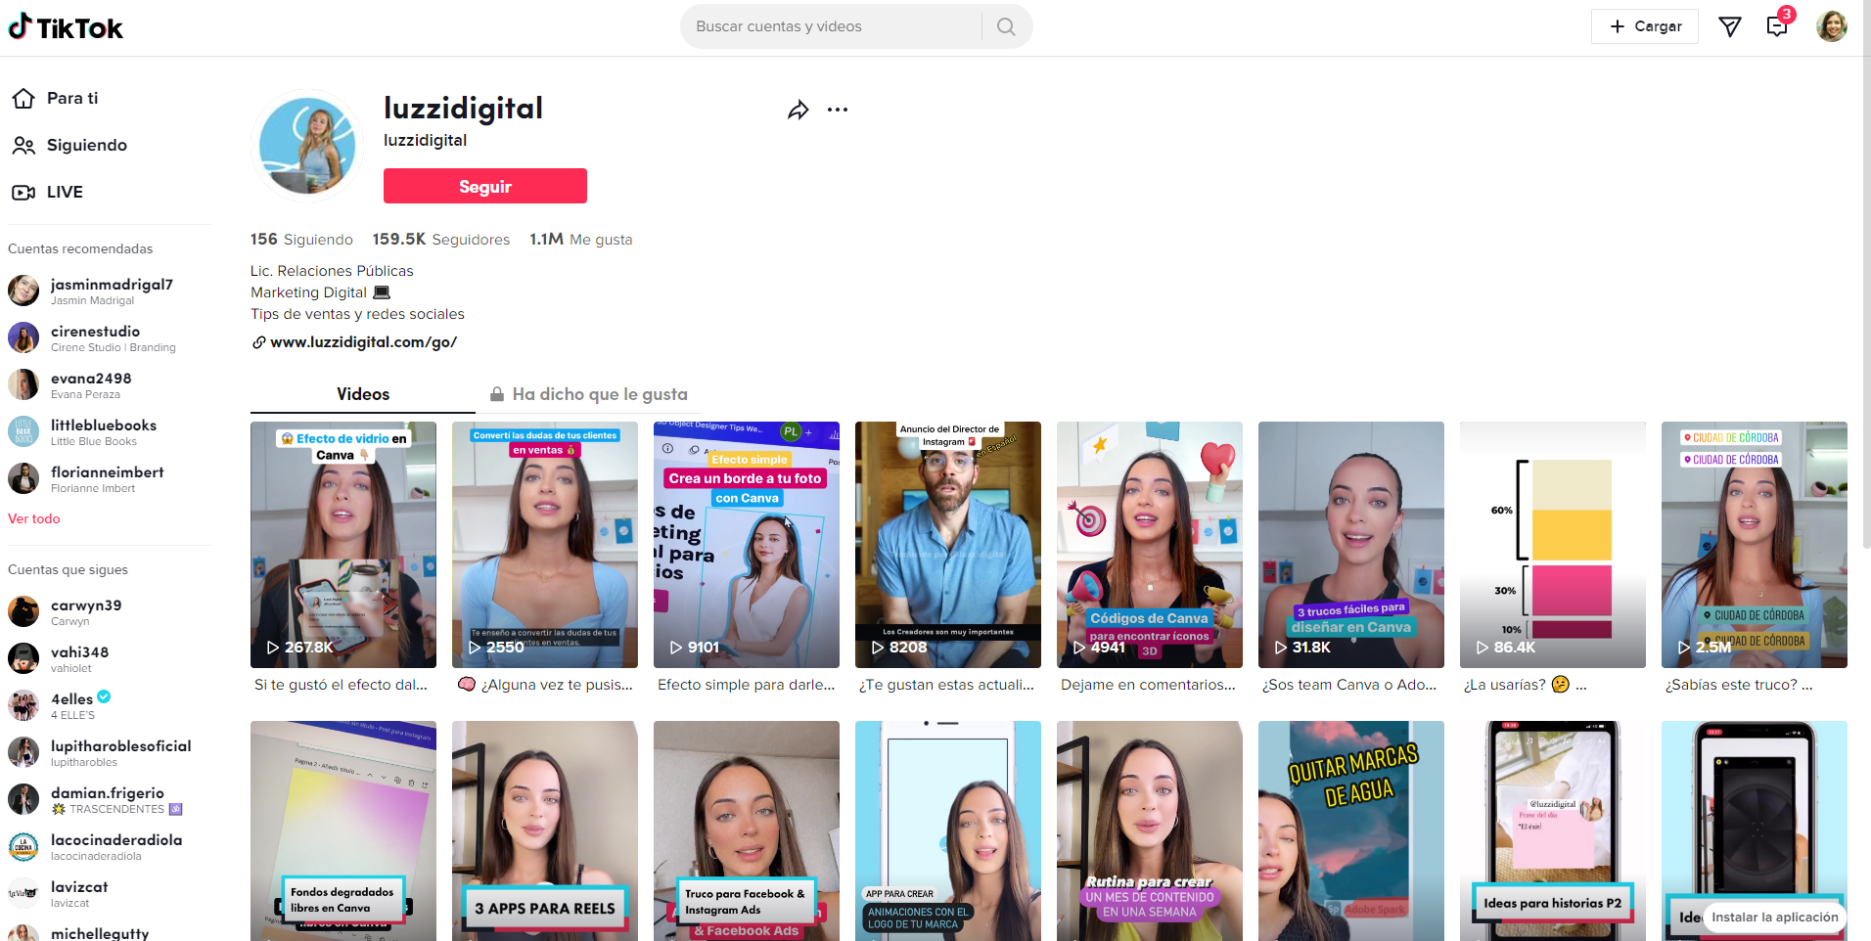
Task: Open Animaciones con el logo video
Action: pos(948,831)
